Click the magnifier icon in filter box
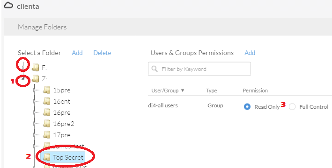 [155, 69]
